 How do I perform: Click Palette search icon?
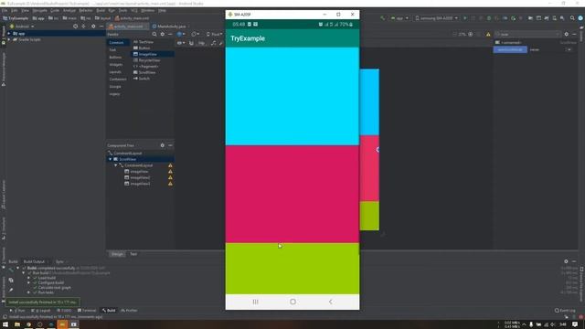[x=154, y=35]
